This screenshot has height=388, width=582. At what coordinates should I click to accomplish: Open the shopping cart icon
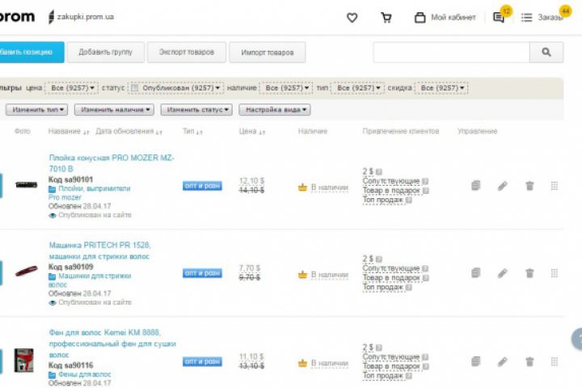[x=386, y=18]
